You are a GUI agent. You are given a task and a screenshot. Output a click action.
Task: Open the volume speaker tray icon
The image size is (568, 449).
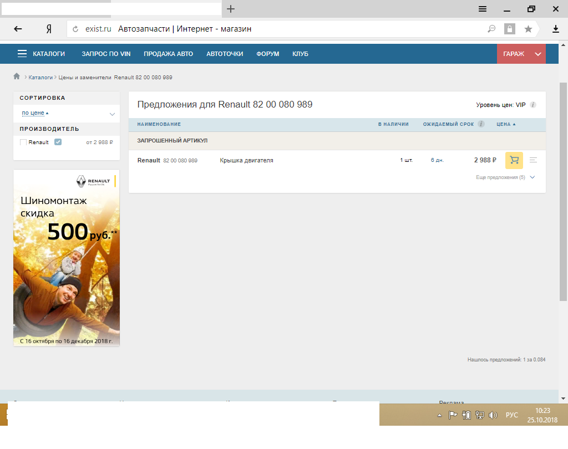(x=493, y=415)
